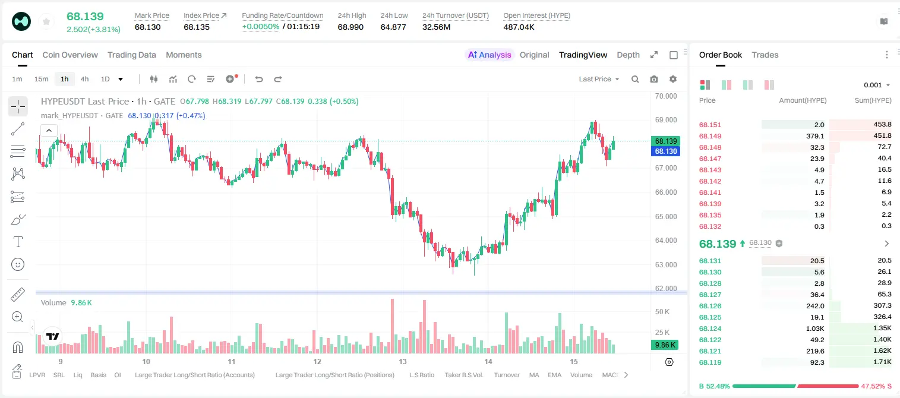This screenshot has height=398, width=900.
Task: Show only sell orders view
Action: pos(769,85)
